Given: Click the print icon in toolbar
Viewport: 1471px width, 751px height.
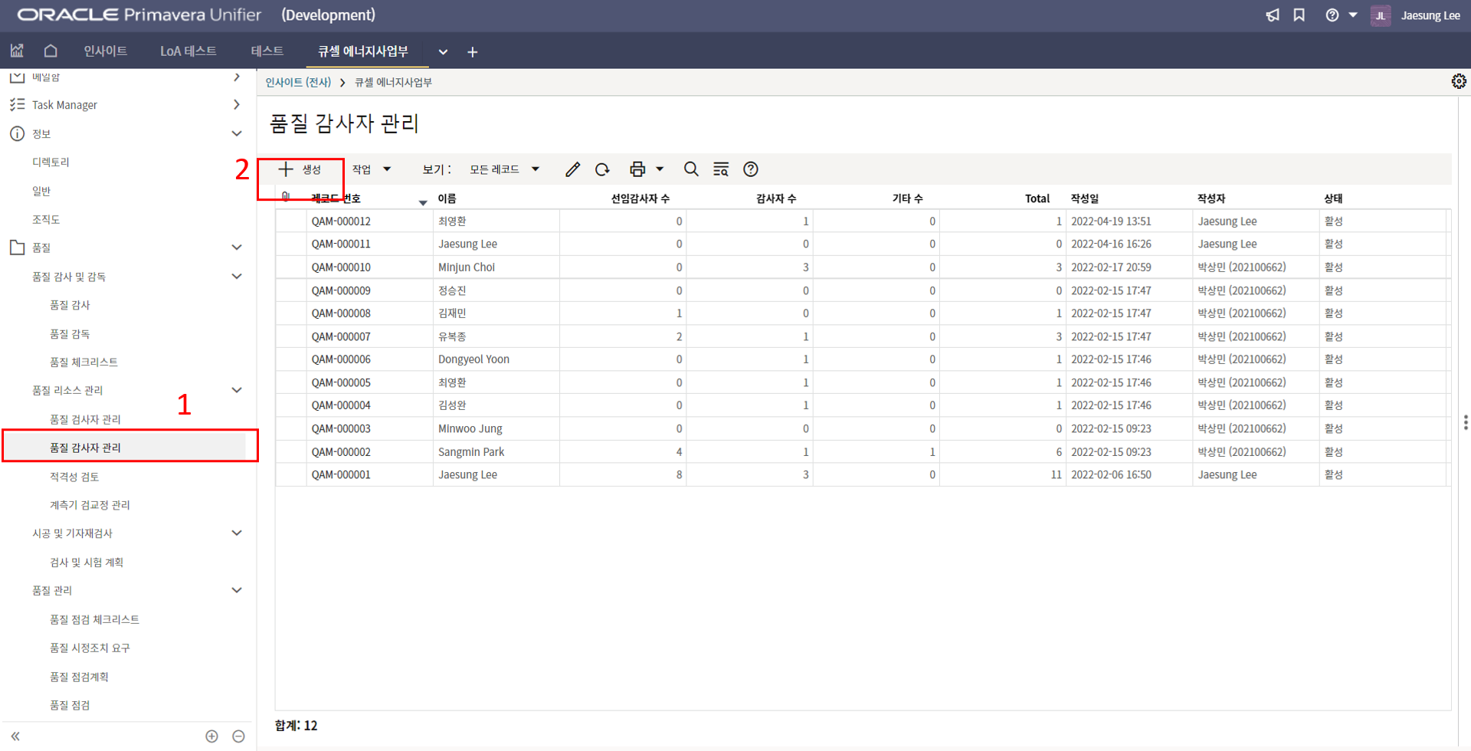Looking at the screenshot, I should pyautogui.click(x=637, y=169).
